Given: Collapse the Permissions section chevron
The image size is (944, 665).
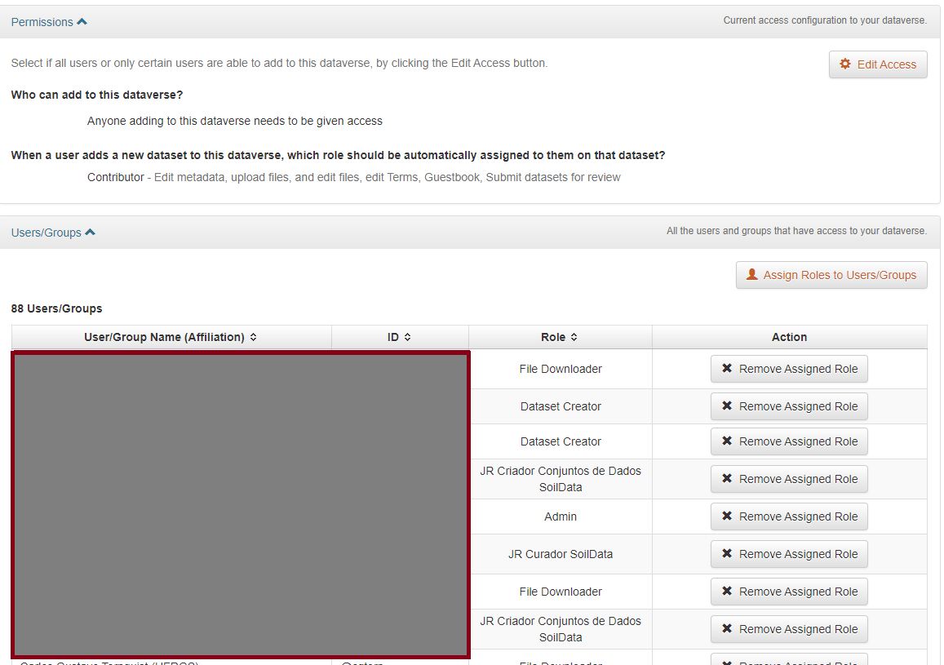Looking at the screenshot, I should pyautogui.click(x=82, y=22).
